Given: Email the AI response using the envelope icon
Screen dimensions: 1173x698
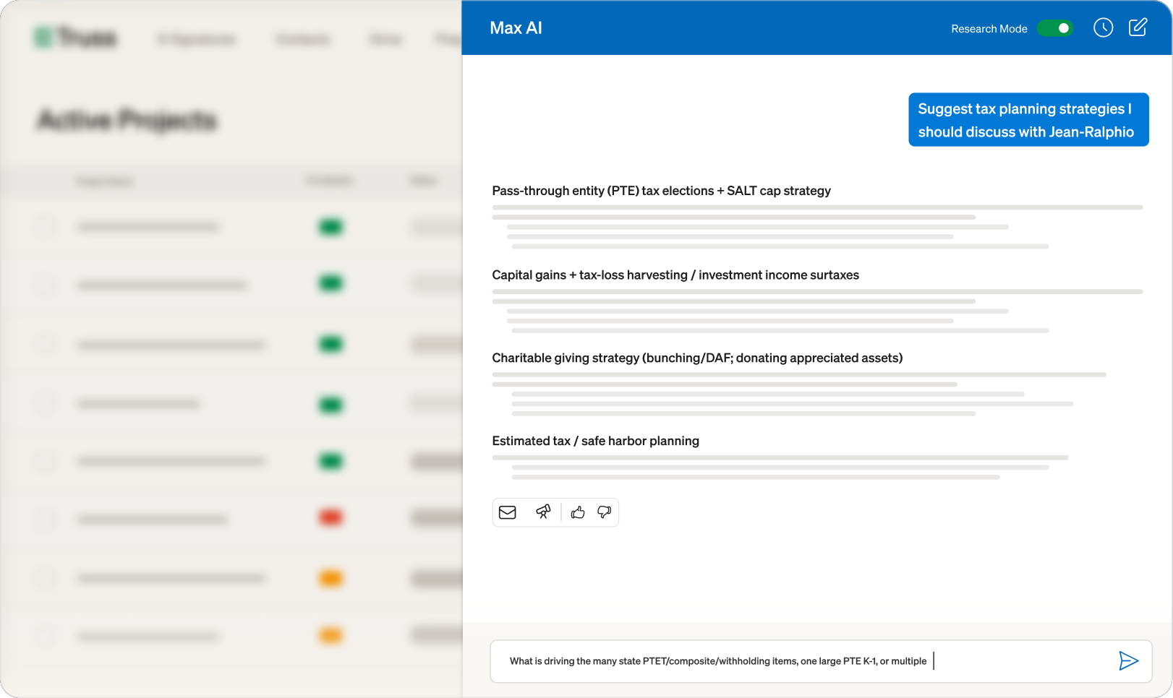Looking at the screenshot, I should (508, 512).
